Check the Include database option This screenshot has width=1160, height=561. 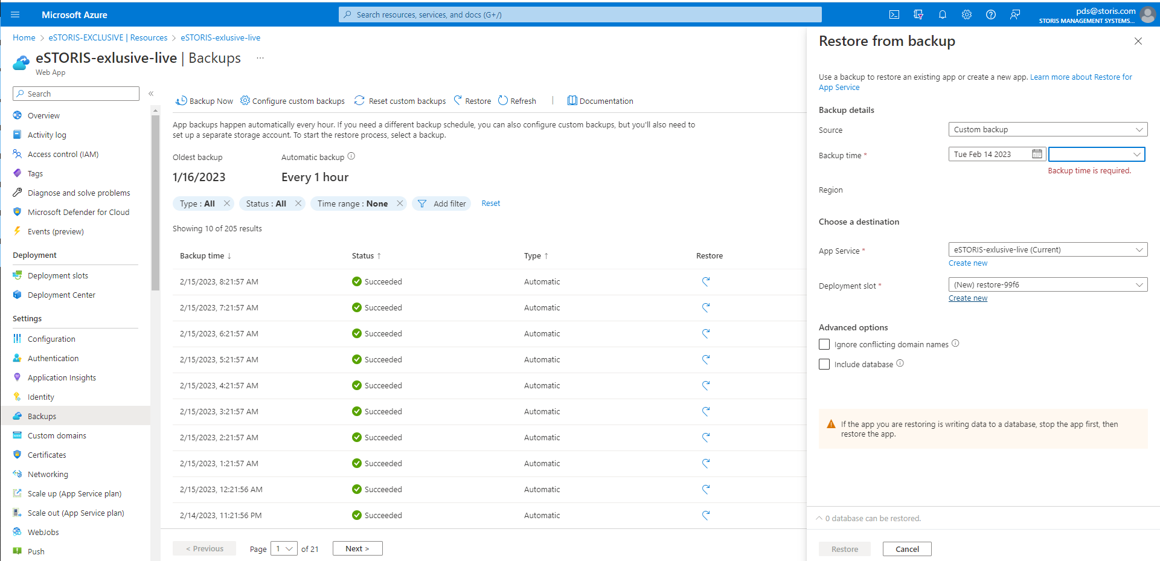824,364
